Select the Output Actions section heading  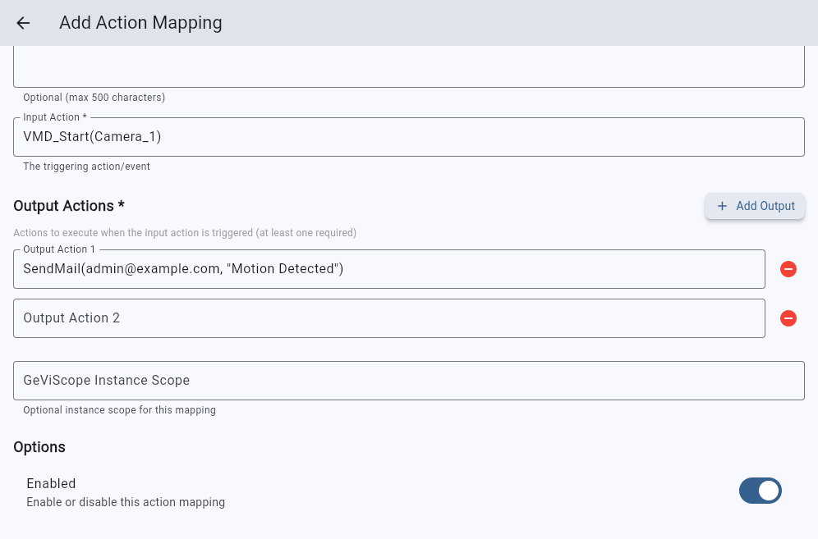tap(69, 205)
